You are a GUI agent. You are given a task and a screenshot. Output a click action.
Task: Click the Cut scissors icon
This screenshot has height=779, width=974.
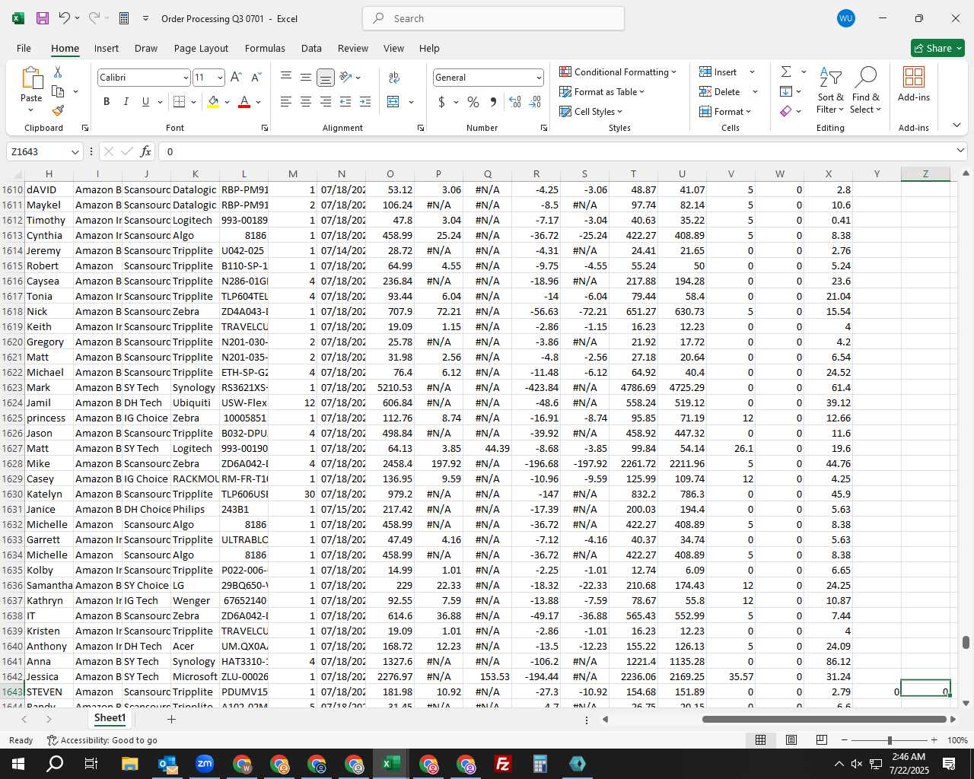pos(58,72)
